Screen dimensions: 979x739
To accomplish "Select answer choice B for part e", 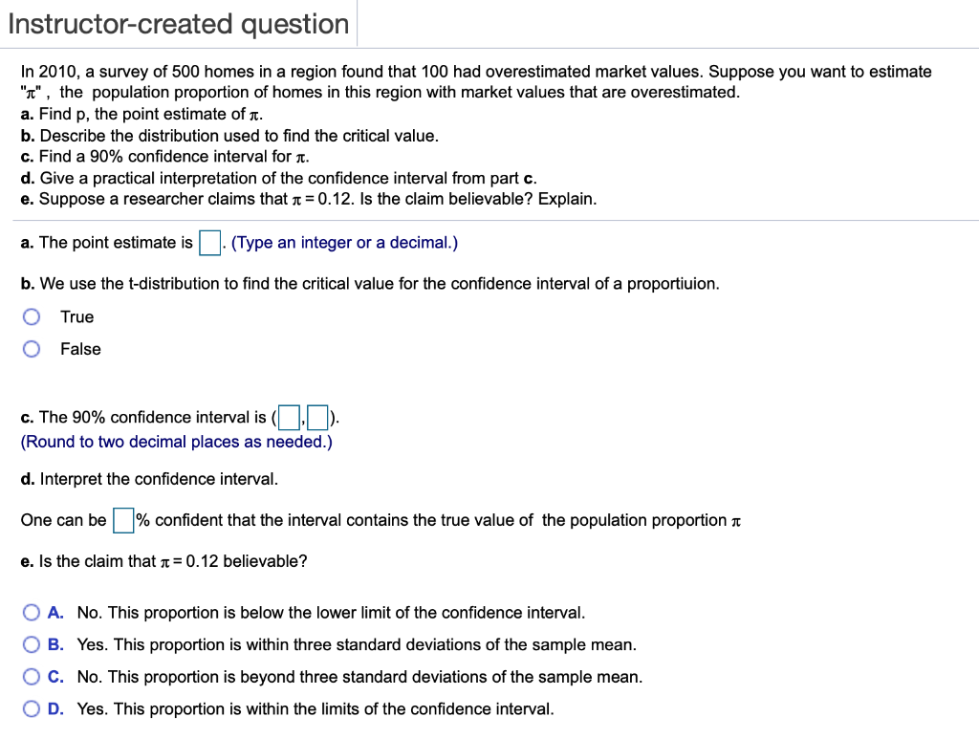I will pos(30,644).
